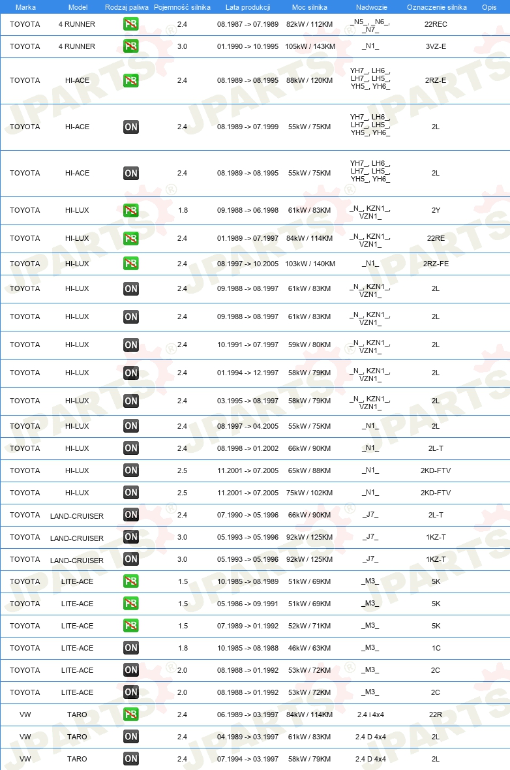Click the PB fuel icon in the 22REC row
This screenshot has width=510, height=770.
pyautogui.click(x=130, y=23)
